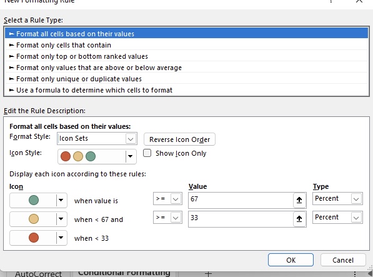Click the value field containing 67
This screenshot has width=373, height=277.
[x=241, y=200]
